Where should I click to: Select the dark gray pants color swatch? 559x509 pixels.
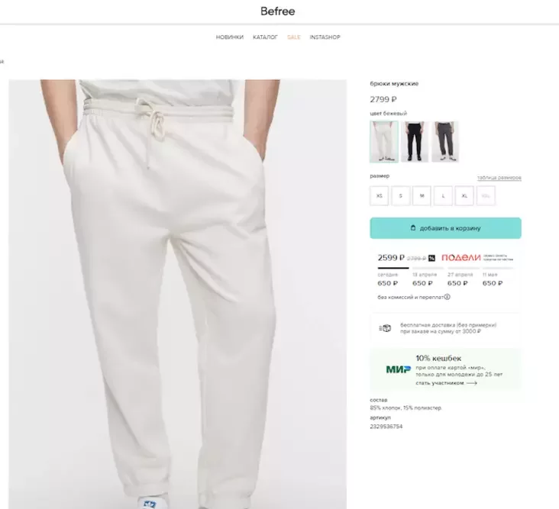coord(444,141)
